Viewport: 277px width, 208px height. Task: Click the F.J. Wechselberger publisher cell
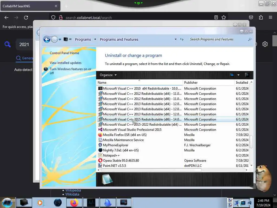tap(197, 145)
